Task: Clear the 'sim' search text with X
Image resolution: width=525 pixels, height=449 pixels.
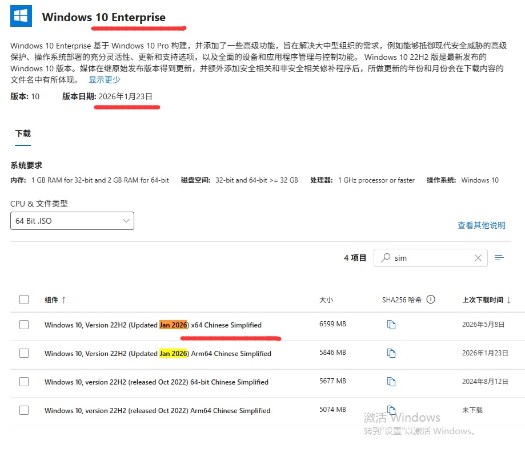Action: coord(478,258)
